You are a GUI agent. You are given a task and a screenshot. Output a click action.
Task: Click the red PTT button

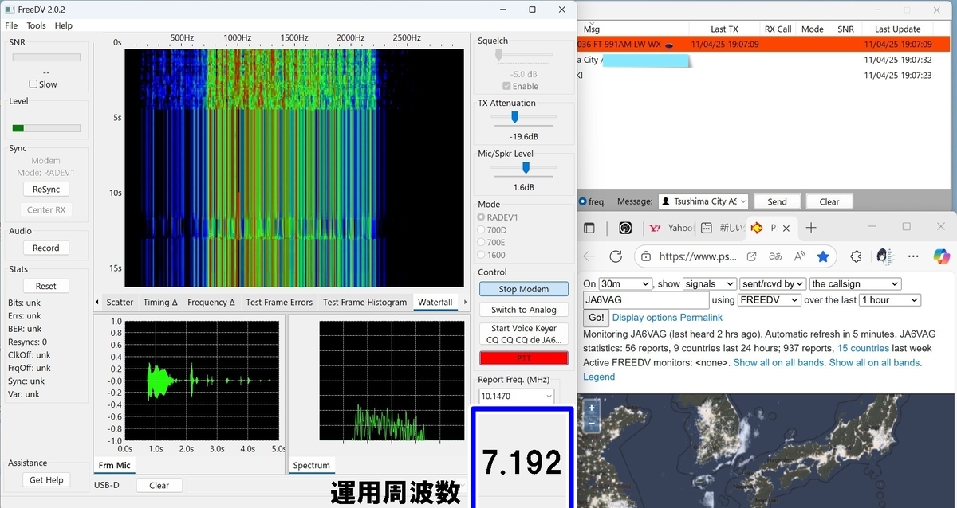tap(523, 358)
